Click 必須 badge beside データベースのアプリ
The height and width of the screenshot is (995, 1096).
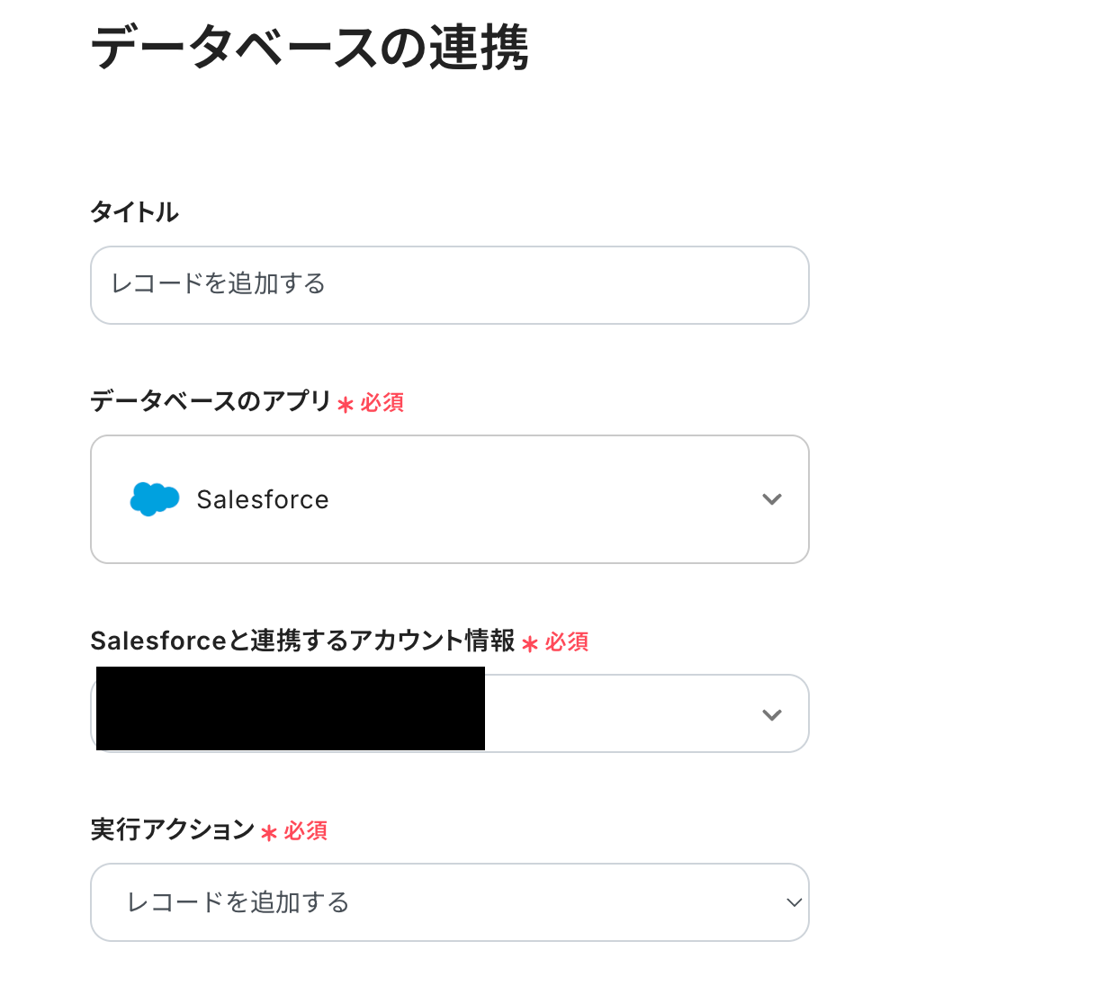(382, 403)
